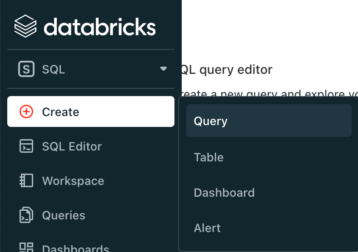The width and height of the screenshot is (358, 252).
Task: Open the SQL persona label
Action: [x=54, y=69]
